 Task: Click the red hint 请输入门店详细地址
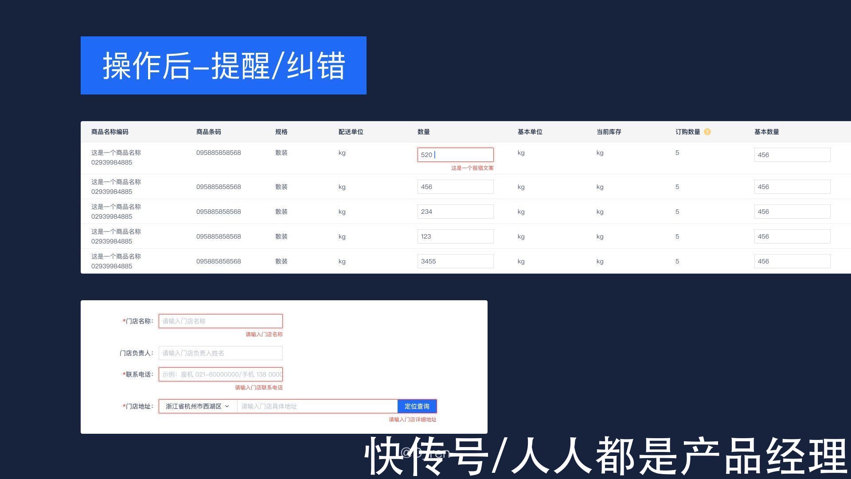coord(413,420)
